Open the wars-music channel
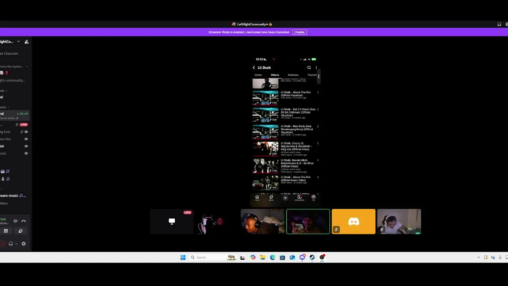 coord(13,196)
